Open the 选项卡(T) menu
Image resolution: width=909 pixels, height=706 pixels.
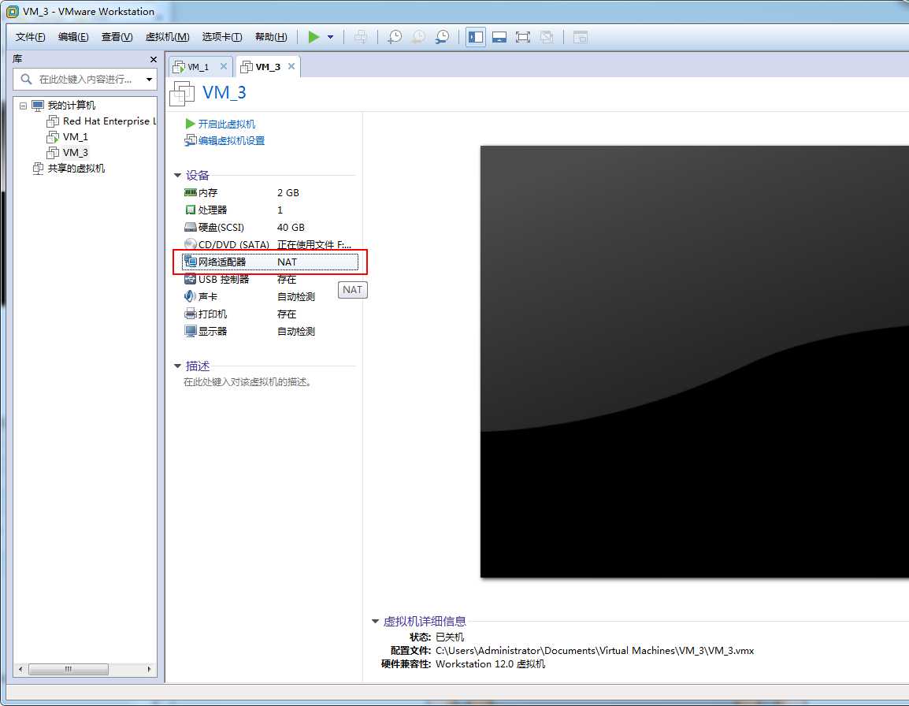pyautogui.click(x=222, y=37)
